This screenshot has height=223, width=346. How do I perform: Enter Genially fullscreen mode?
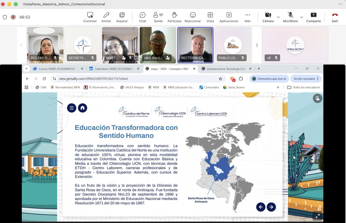click(317, 216)
